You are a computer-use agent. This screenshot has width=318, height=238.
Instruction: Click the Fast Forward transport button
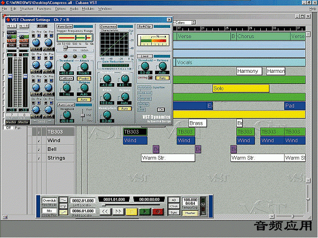[x=118, y=212]
